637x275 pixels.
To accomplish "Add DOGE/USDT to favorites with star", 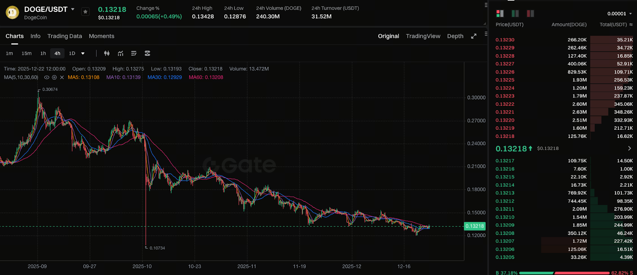I will pyautogui.click(x=85, y=12).
